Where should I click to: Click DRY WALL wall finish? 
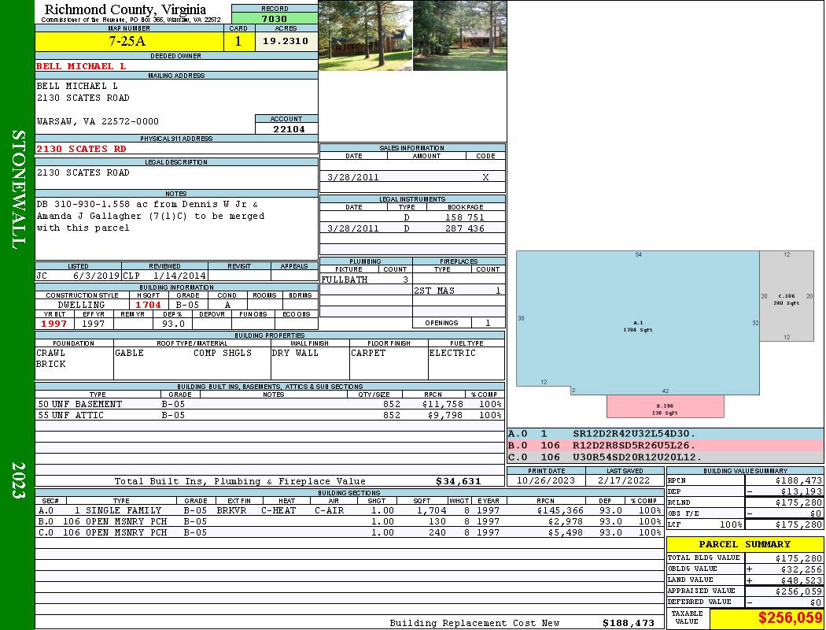(x=295, y=354)
